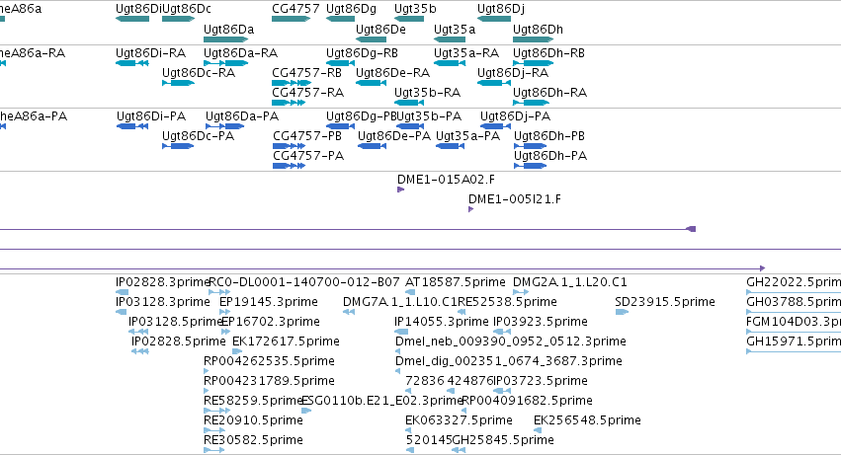This screenshot has height=455, width=841.
Task: Select the Ugt86Dc gene label
Action: click(187, 9)
